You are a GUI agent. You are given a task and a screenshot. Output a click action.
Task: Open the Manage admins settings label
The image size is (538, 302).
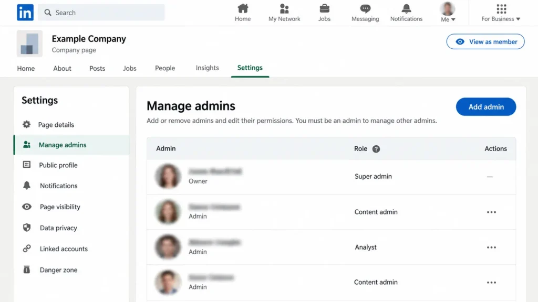point(63,145)
